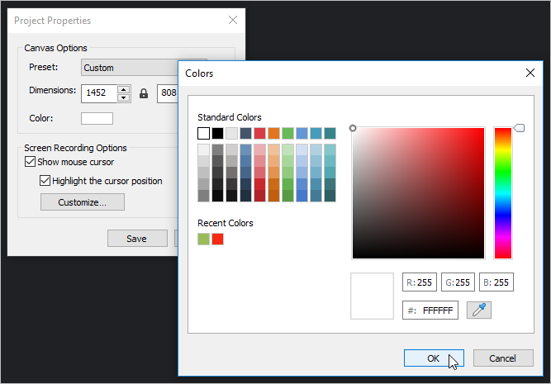
Task: Close the Colors dialog
Action: [530, 73]
